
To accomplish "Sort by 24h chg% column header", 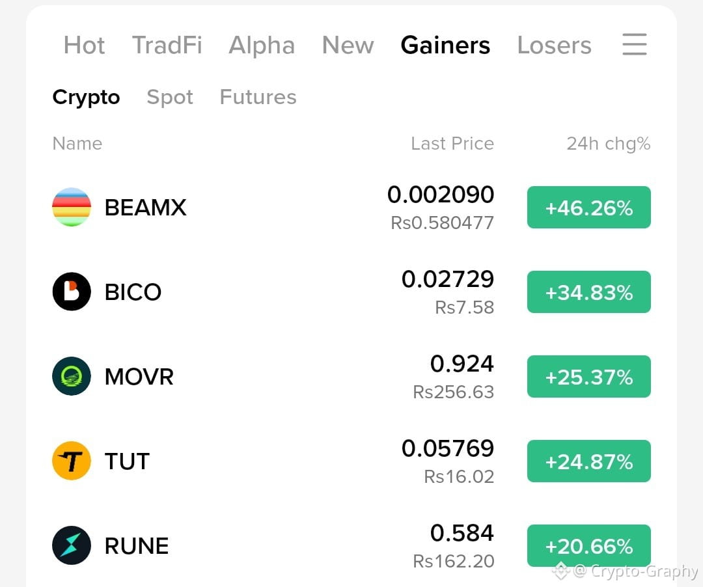I will (609, 144).
